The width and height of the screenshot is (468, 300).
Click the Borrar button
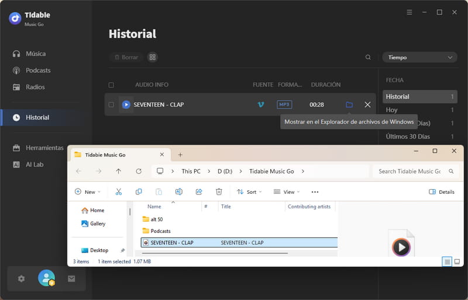click(x=126, y=57)
